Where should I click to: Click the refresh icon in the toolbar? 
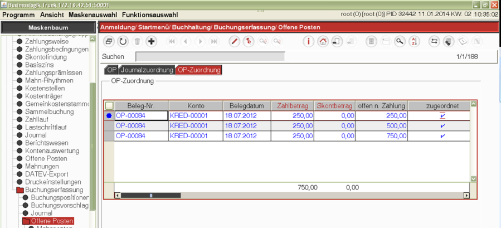(123, 41)
